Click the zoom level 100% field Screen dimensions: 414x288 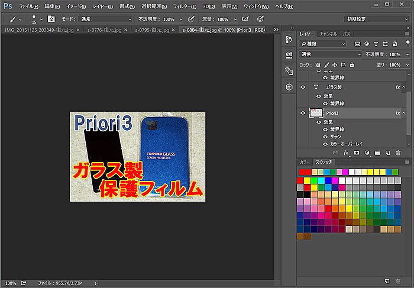[x=11, y=283]
